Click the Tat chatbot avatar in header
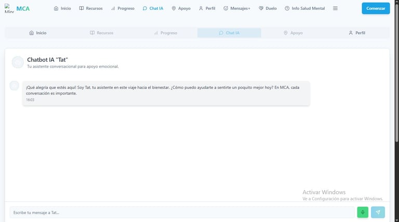 point(18,62)
